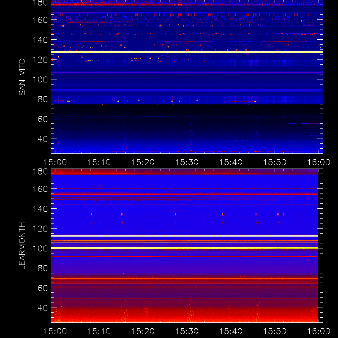The height and width of the screenshot is (338, 338).
Task: Select the 40 tick label on LEARMONTH axis
Action: (x=43, y=308)
